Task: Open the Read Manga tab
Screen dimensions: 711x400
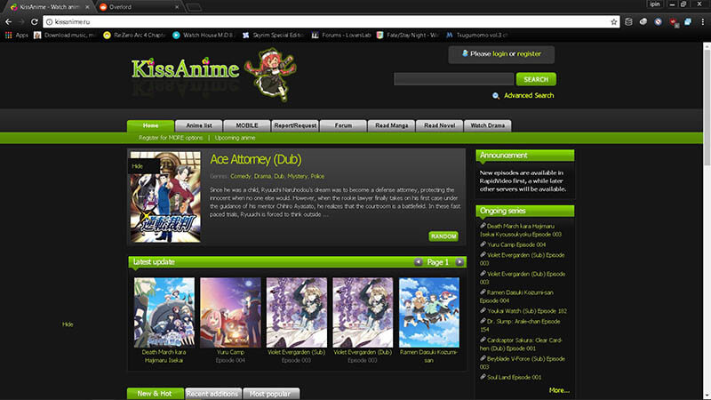Action: pos(391,125)
